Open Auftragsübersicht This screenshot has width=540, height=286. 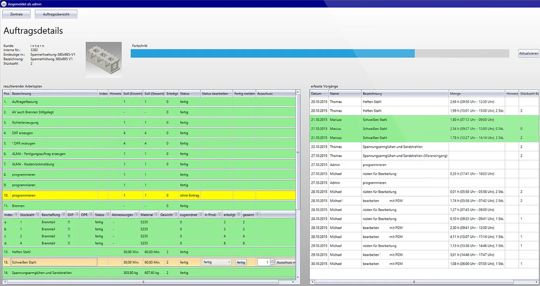[x=56, y=14]
